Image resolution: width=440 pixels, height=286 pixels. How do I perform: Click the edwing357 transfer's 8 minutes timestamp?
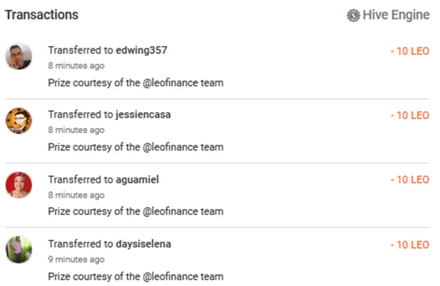(76, 66)
